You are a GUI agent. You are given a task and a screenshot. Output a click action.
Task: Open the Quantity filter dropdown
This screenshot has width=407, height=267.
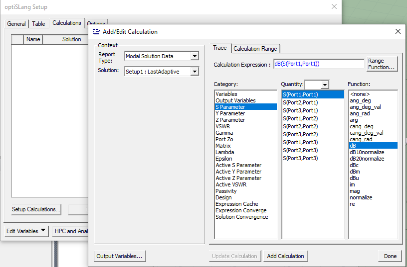325,85
